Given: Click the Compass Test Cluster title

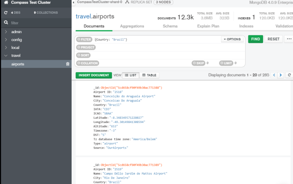Looking at the screenshot, I should coord(31,3).
